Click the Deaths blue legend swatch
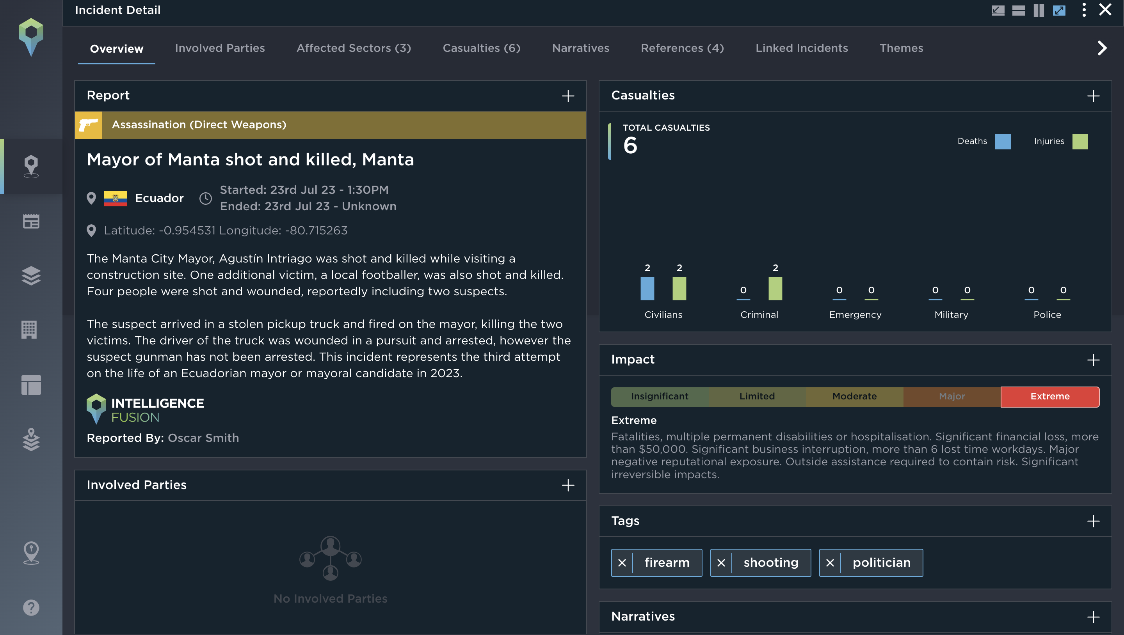Viewport: 1124px width, 635px height. [1003, 141]
